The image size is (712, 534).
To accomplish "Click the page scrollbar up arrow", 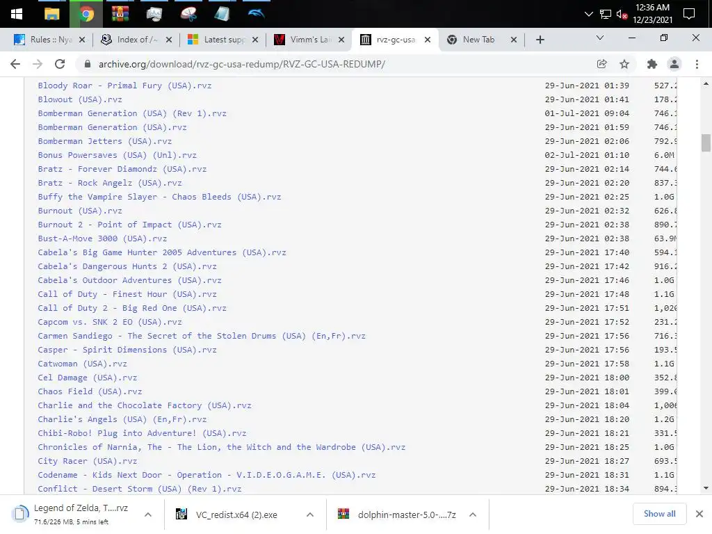I will [x=706, y=83].
